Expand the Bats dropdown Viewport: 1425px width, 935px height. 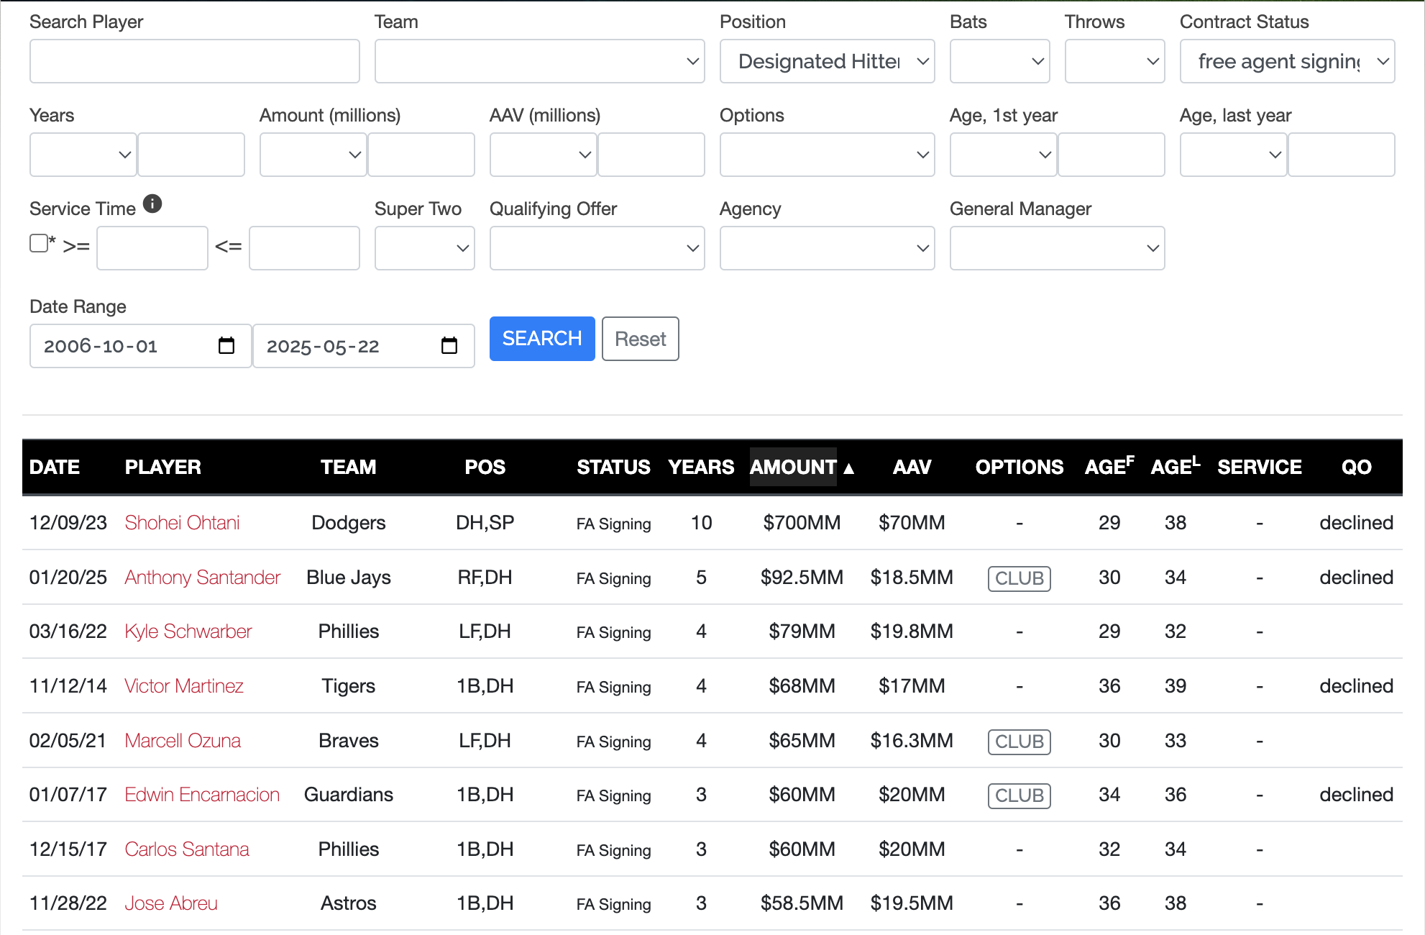click(x=999, y=61)
